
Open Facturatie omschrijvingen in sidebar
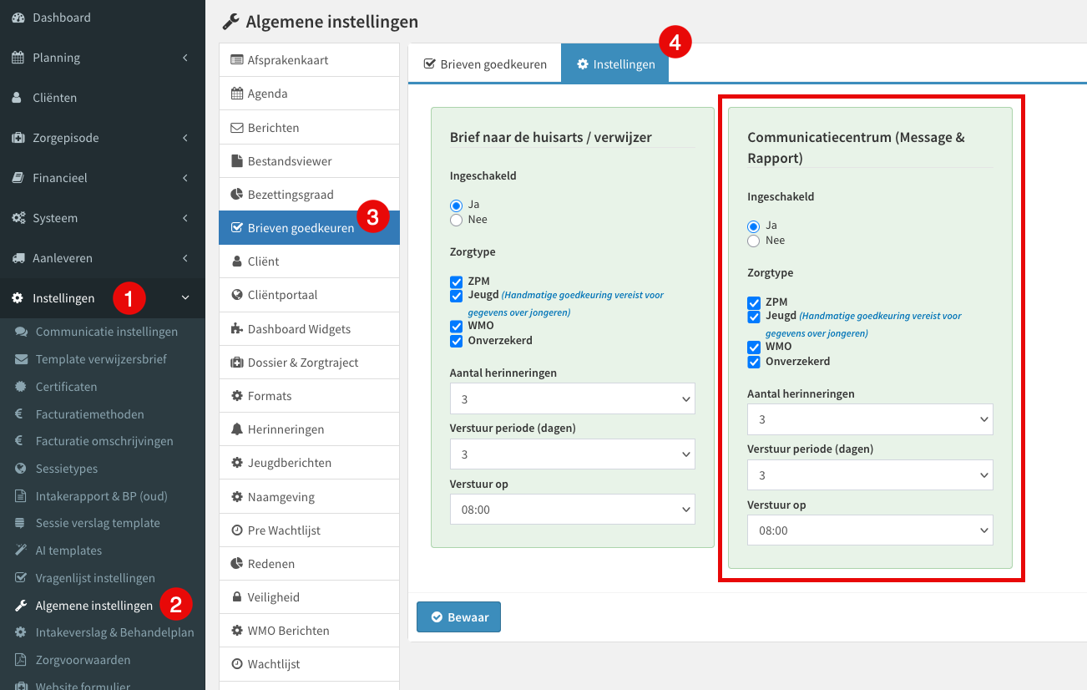click(104, 441)
